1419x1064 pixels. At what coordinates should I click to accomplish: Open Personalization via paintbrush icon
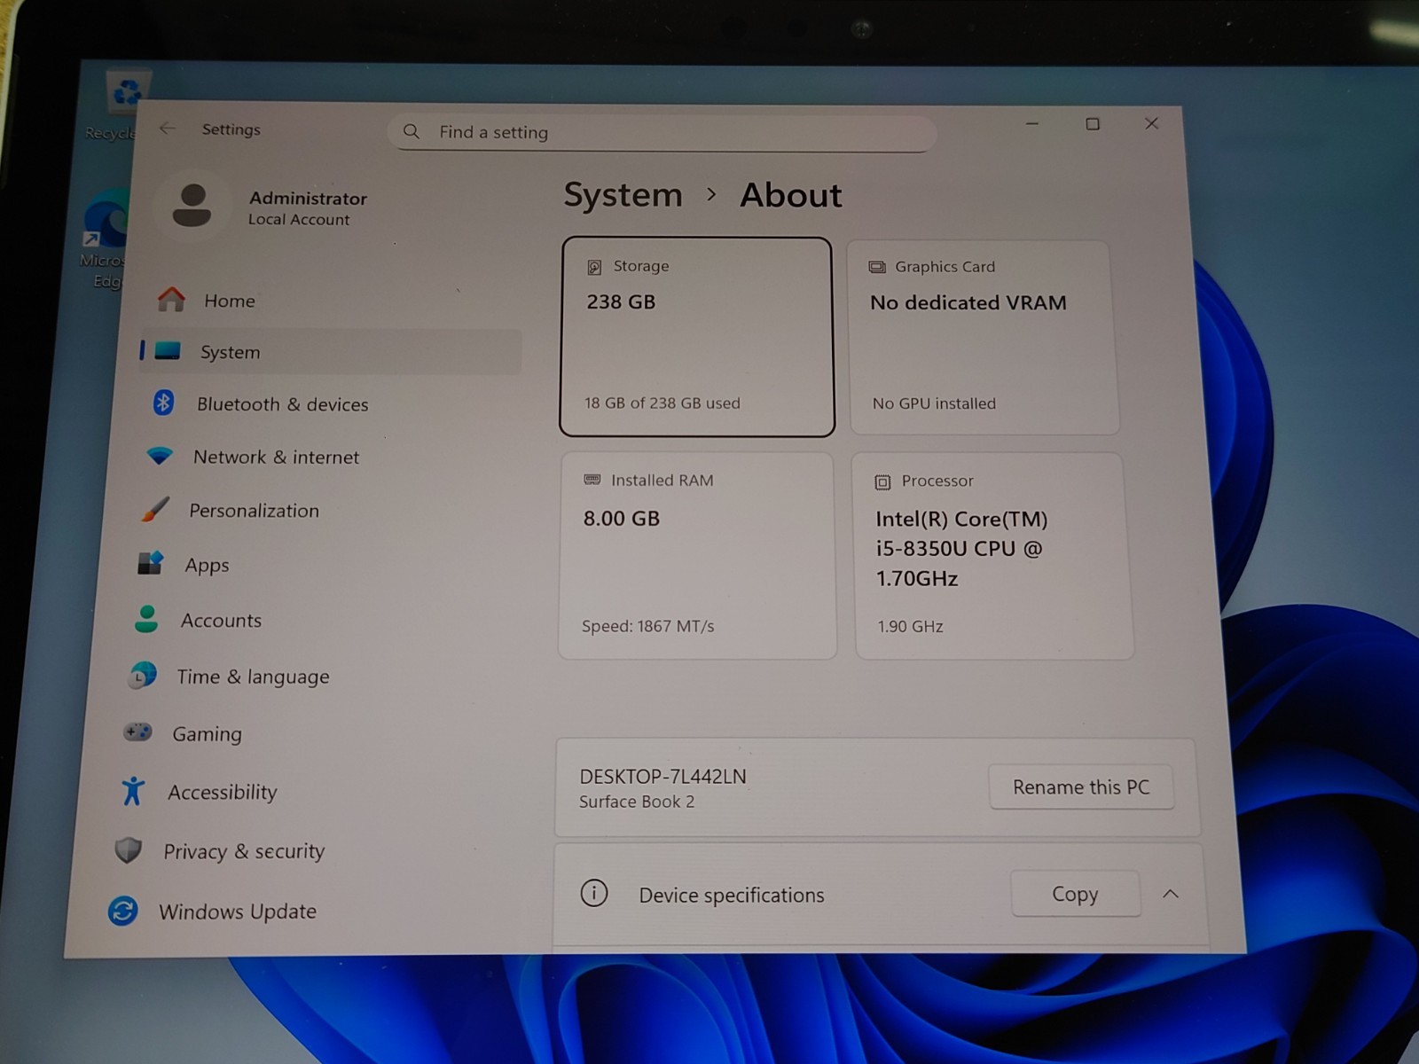pyautogui.click(x=154, y=510)
